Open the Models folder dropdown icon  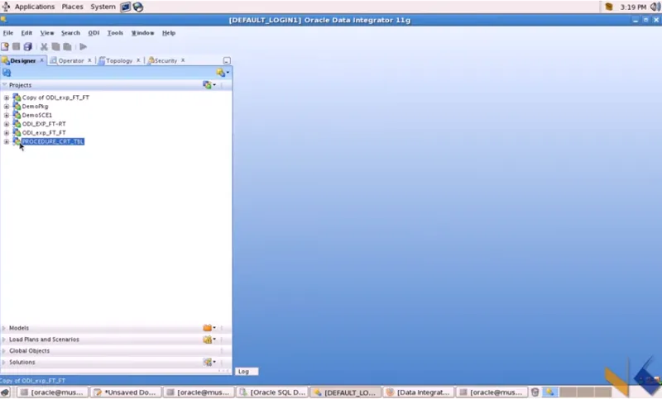click(x=209, y=328)
